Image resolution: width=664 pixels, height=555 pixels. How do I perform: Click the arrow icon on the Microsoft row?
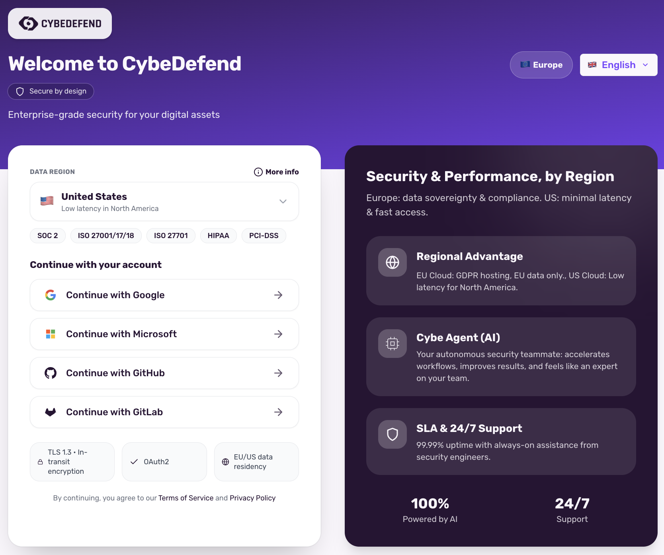278,334
